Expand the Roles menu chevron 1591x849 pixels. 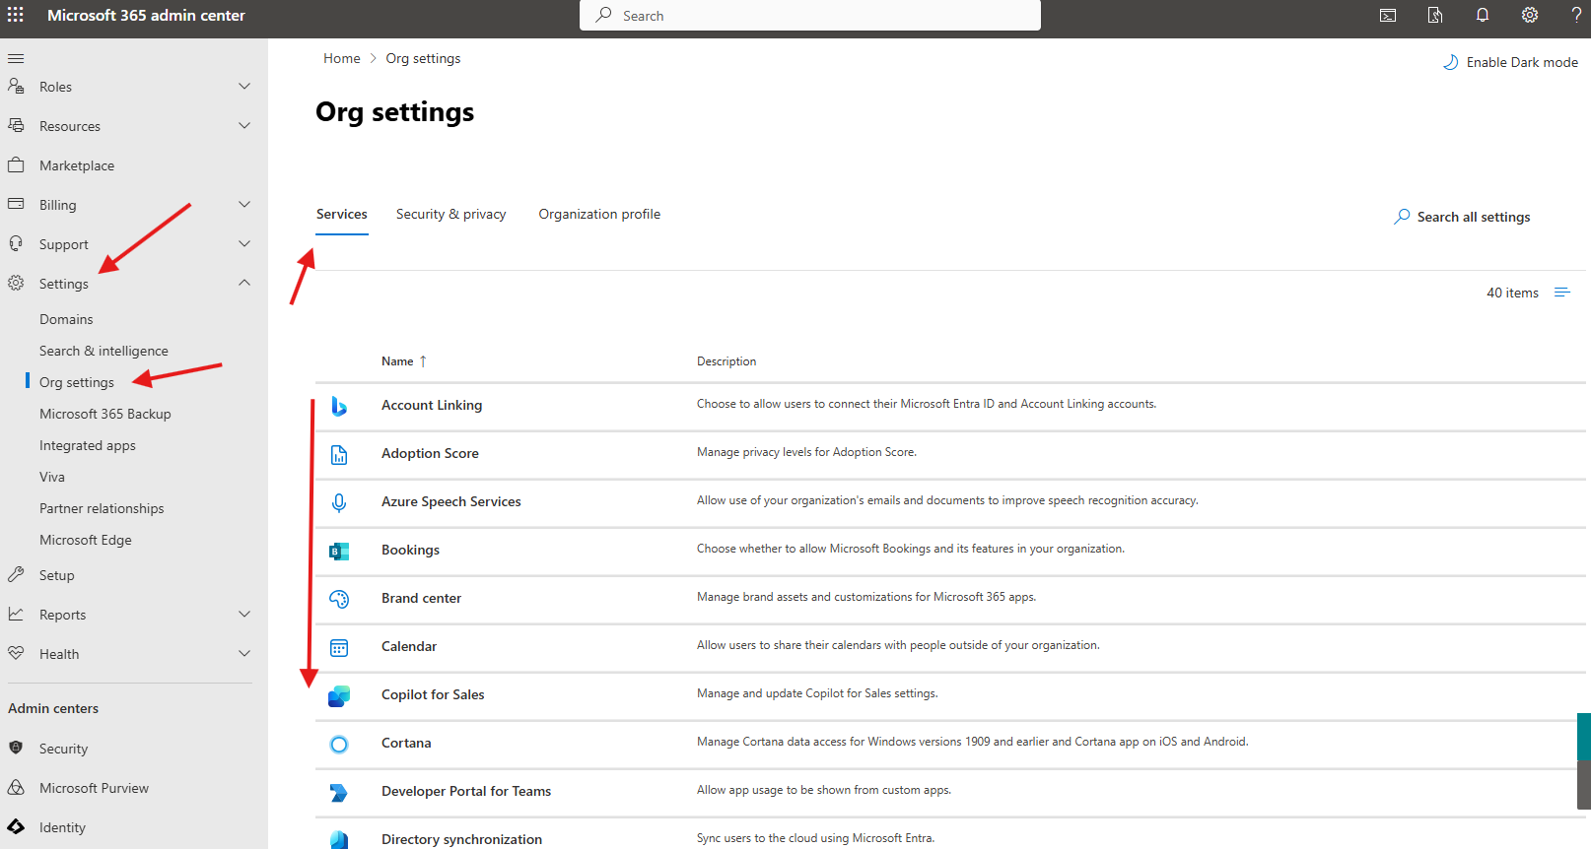244,87
